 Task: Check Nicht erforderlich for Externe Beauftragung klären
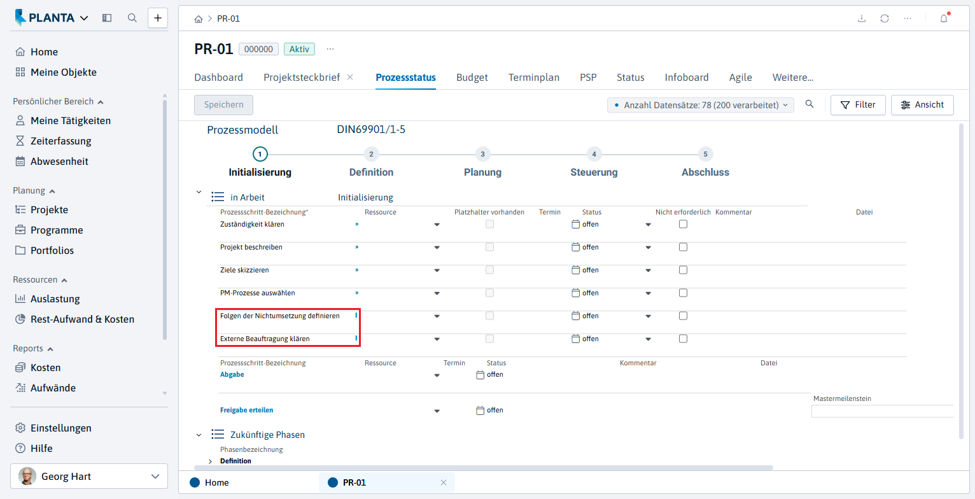[x=683, y=339]
